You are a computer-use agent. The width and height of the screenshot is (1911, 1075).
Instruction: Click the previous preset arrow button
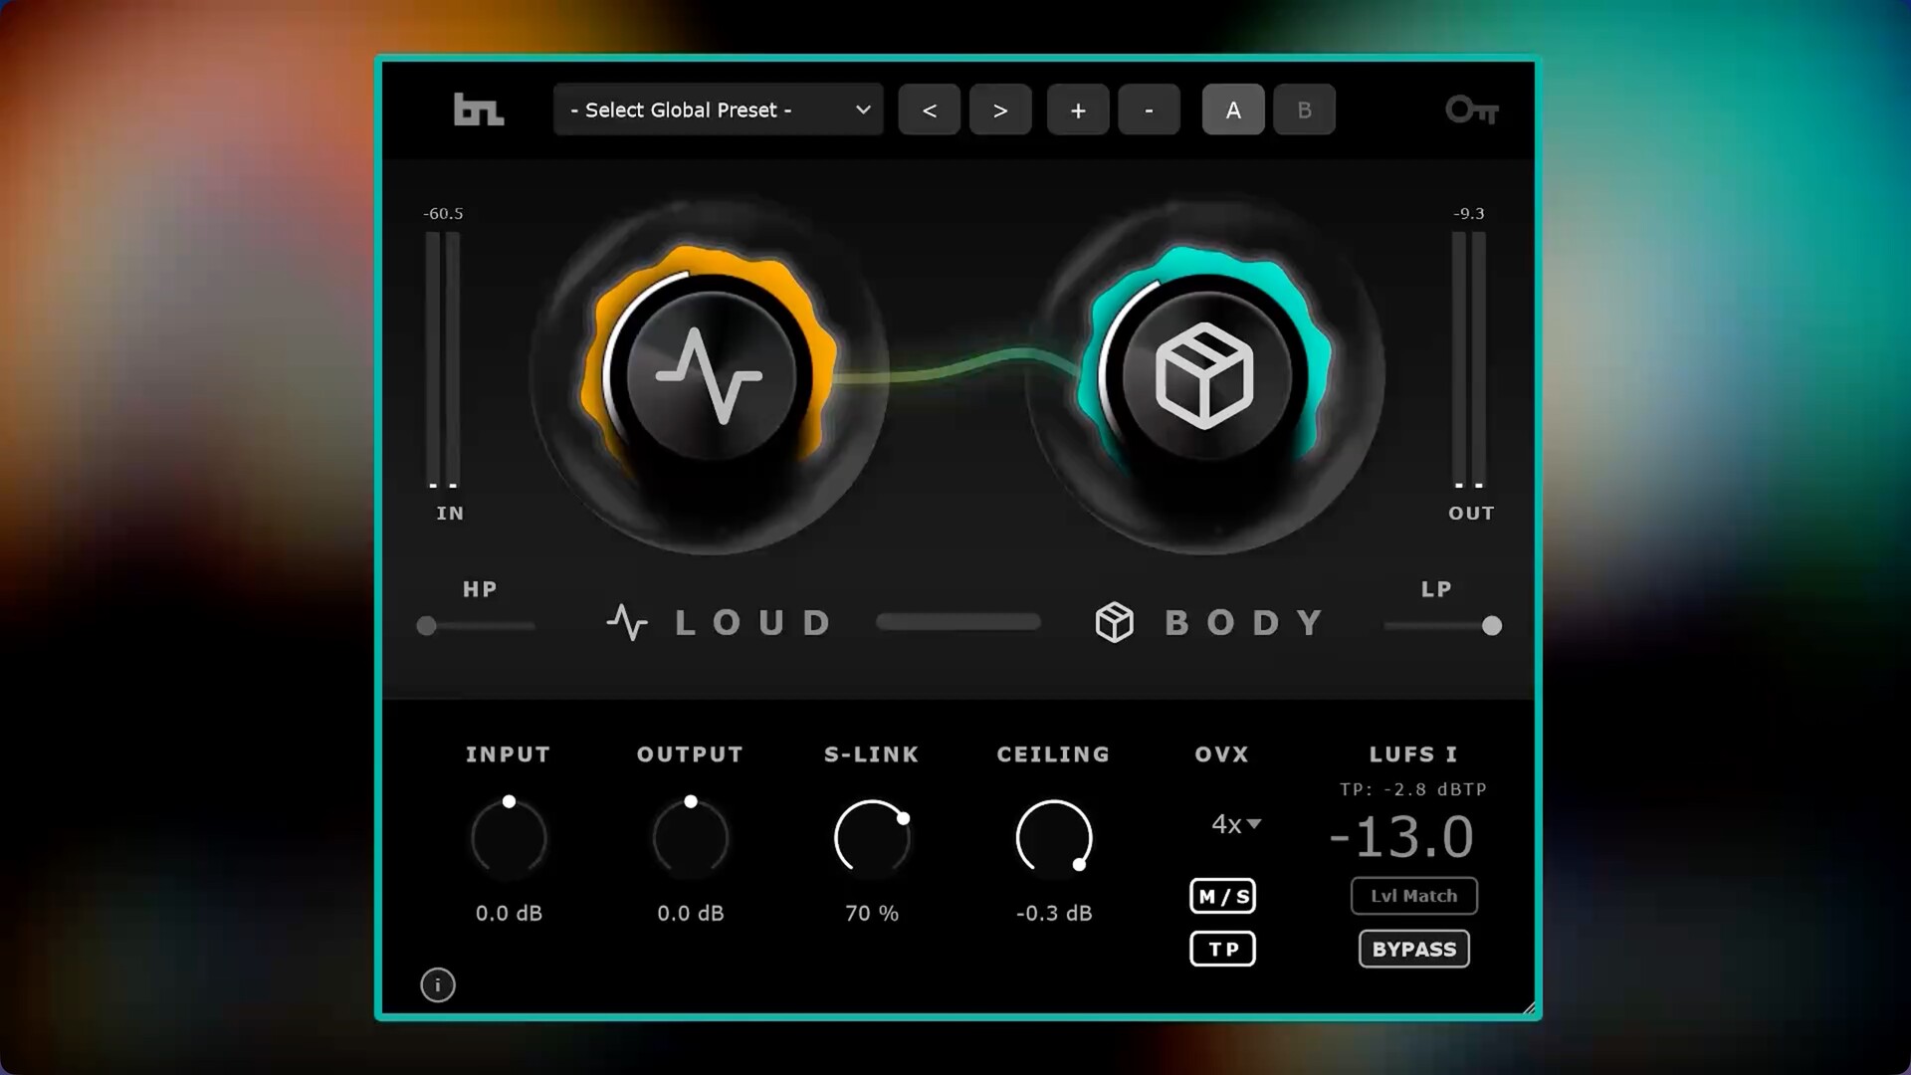929,109
